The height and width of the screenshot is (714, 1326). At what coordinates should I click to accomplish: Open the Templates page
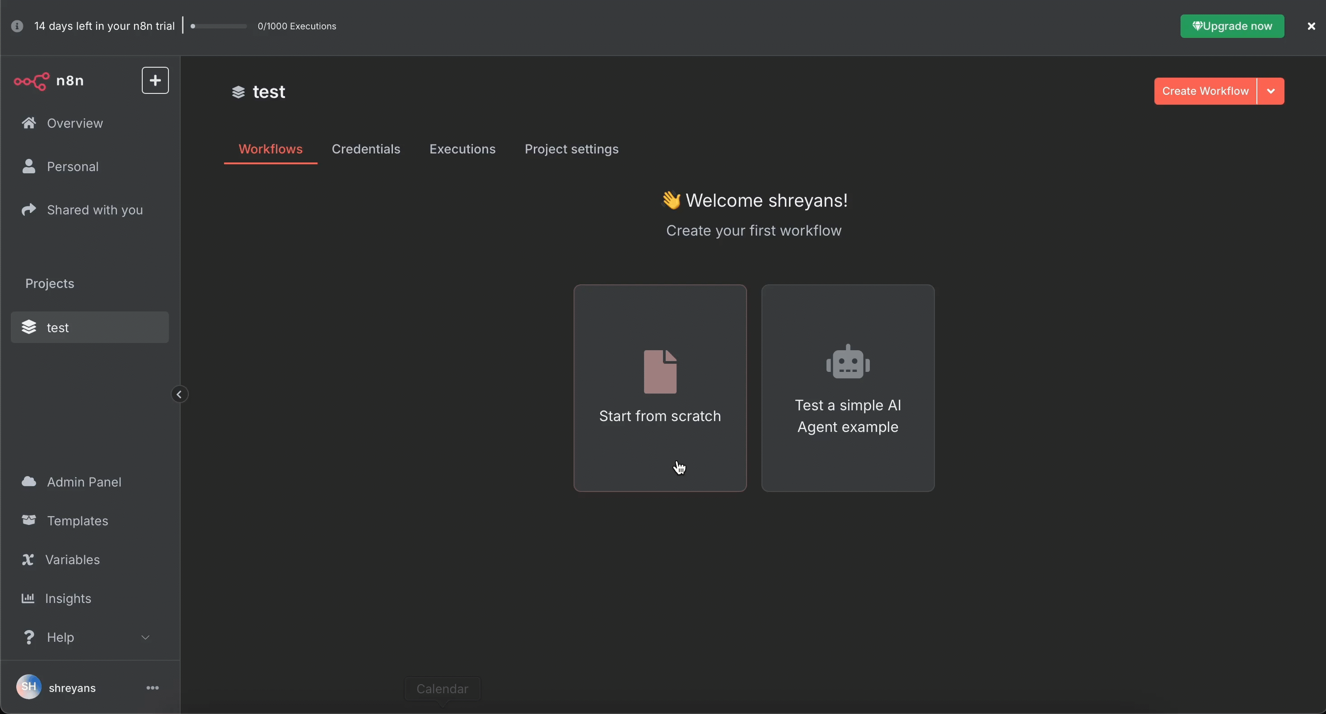pyautogui.click(x=89, y=520)
